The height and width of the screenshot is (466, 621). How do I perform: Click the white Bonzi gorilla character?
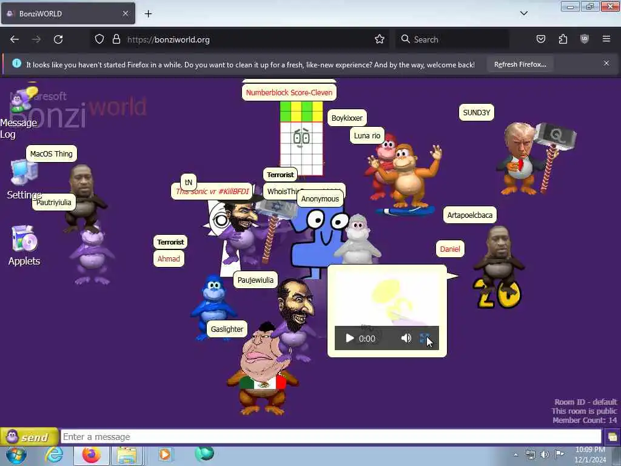(x=358, y=240)
